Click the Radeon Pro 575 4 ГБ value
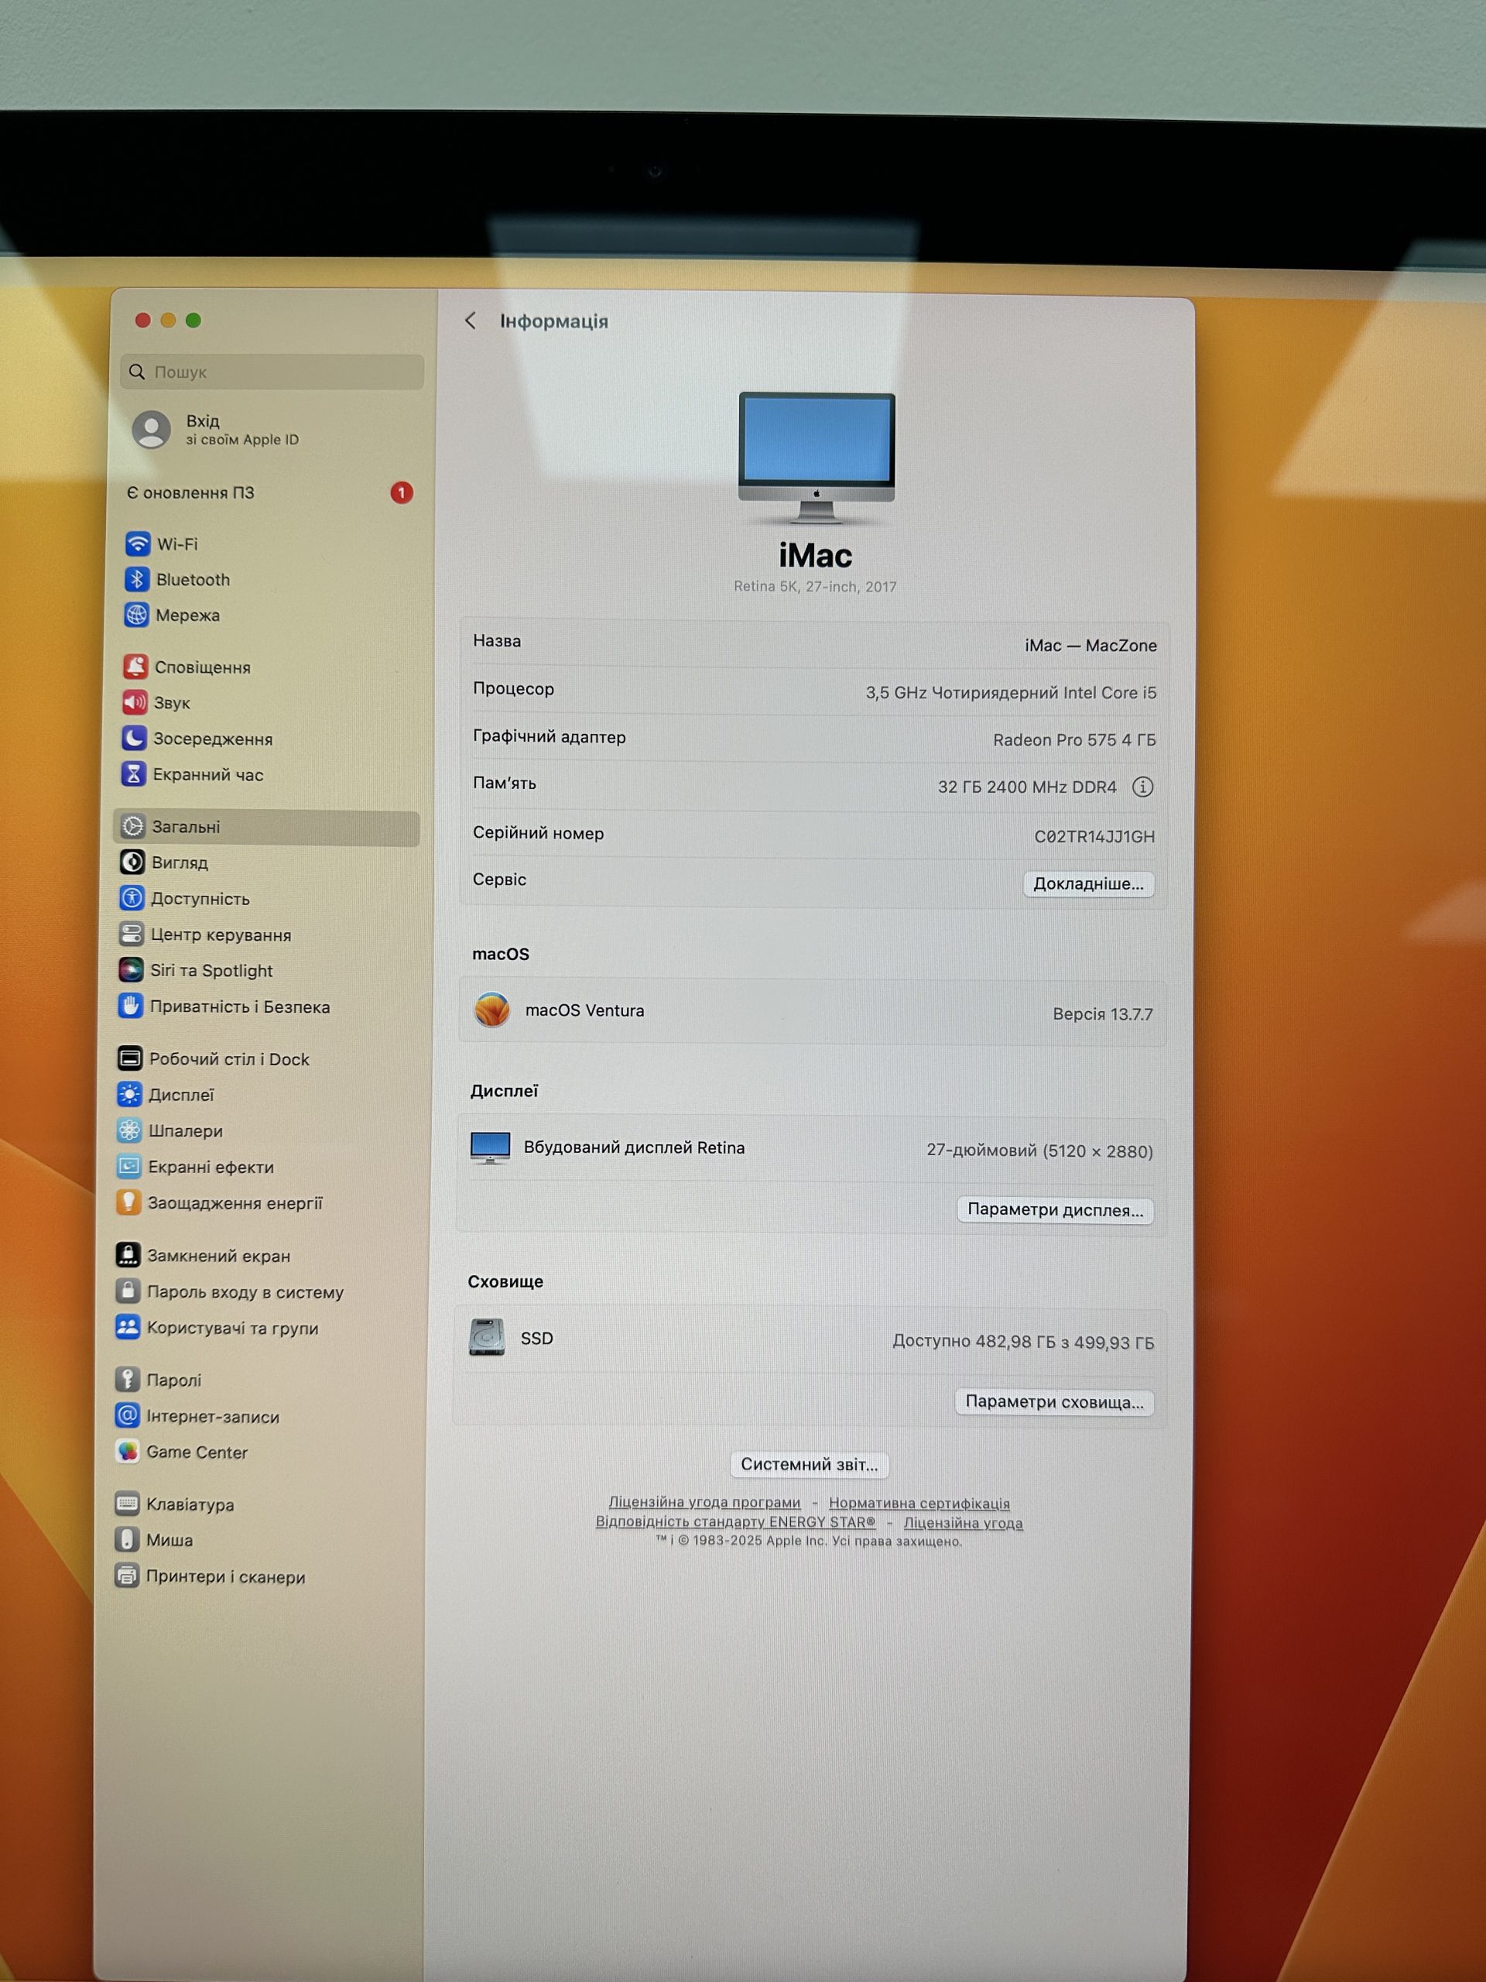The height and width of the screenshot is (1982, 1486). tap(1074, 739)
